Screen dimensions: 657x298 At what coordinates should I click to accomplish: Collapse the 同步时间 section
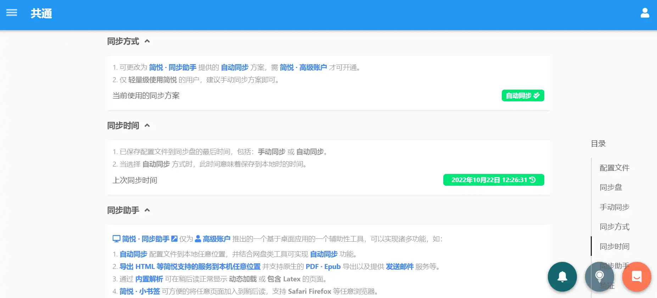[147, 125]
